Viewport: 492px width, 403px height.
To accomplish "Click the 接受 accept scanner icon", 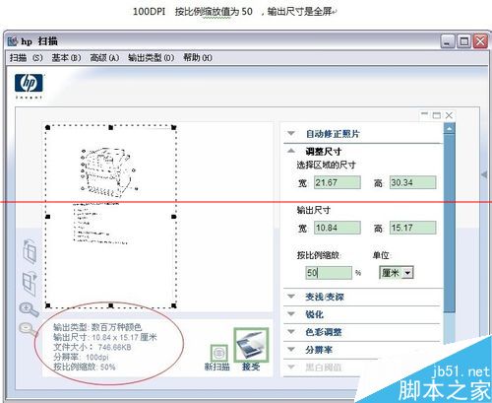I will point(251,345).
